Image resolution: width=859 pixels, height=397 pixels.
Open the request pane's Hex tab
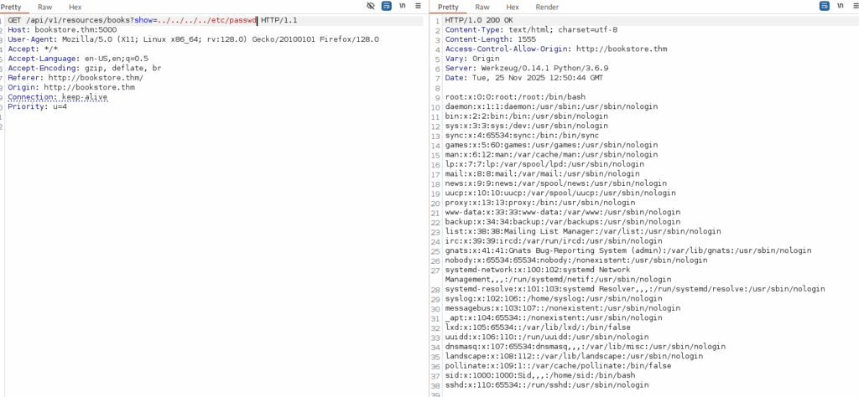tap(75, 7)
